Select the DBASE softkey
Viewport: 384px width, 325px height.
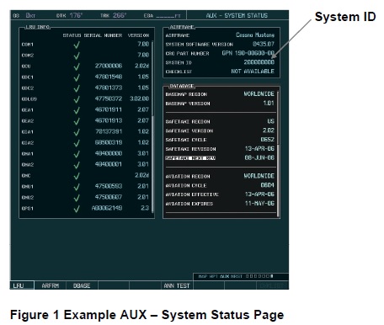pos(82,285)
